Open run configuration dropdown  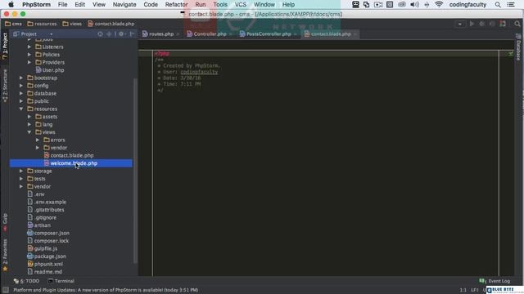pyautogui.click(x=460, y=24)
